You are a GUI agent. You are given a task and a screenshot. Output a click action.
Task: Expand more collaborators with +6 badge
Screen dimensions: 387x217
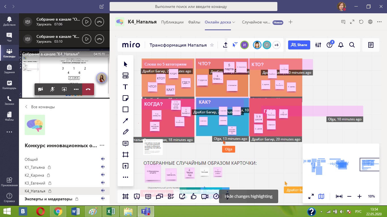[276, 45]
